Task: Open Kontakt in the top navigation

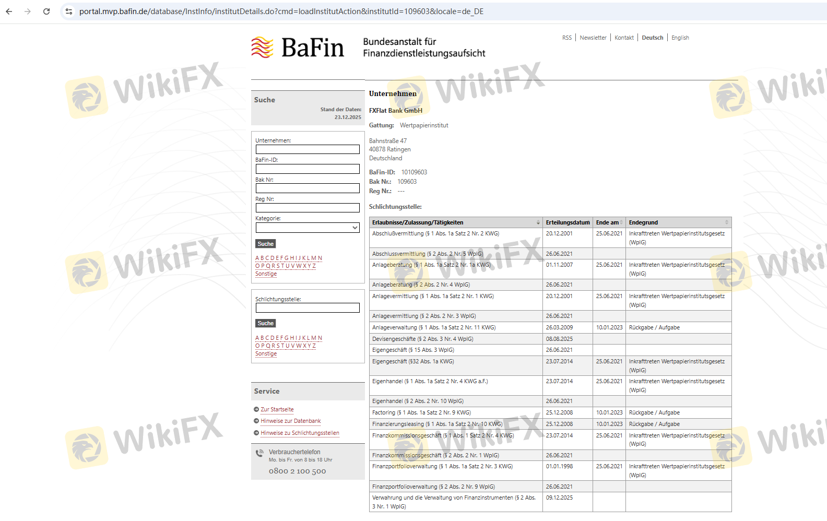Action: pyautogui.click(x=624, y=38)
